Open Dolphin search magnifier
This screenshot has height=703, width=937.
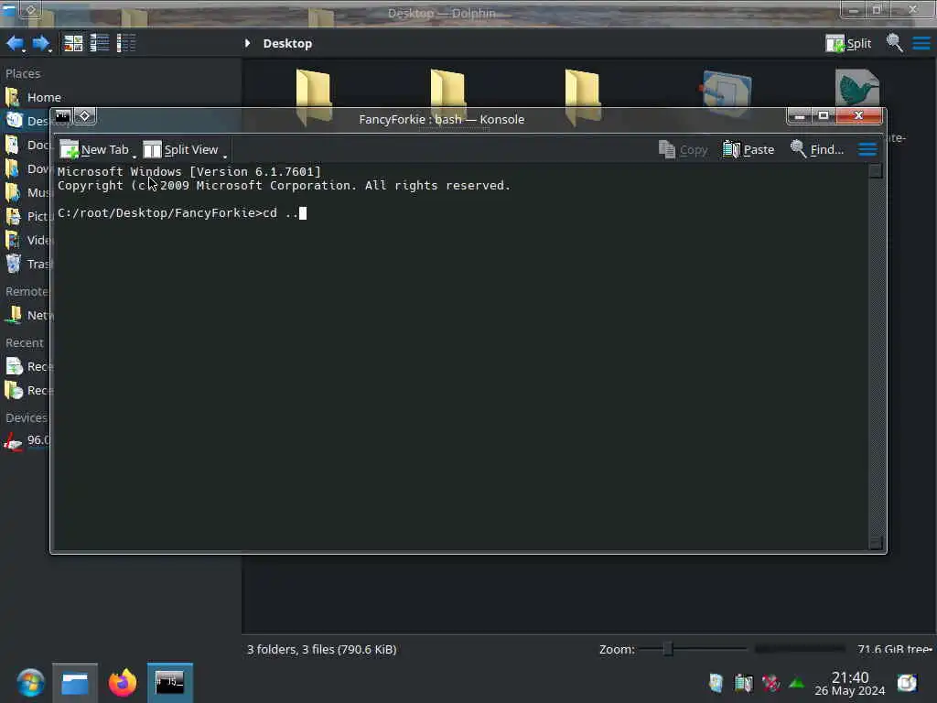coord(895,43)
